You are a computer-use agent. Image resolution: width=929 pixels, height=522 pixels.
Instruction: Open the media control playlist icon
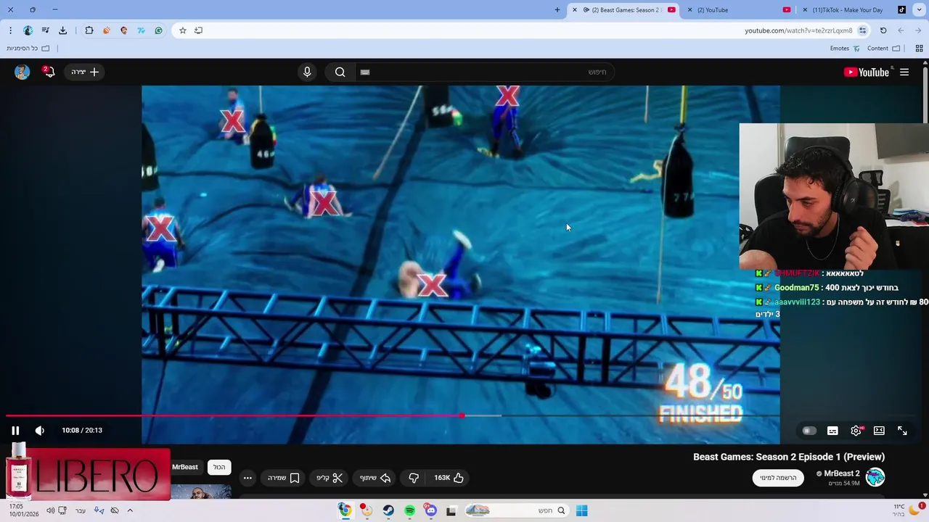click(45, 30)
